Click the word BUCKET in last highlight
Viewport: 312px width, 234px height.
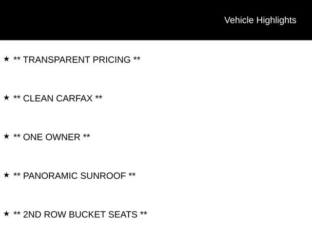[87, 214]
